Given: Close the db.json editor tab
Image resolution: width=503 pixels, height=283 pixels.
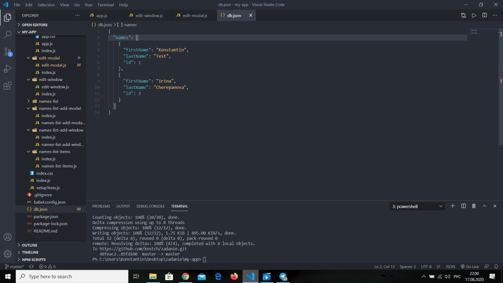Looking at the screenshot, I should (x=250, y=15).
